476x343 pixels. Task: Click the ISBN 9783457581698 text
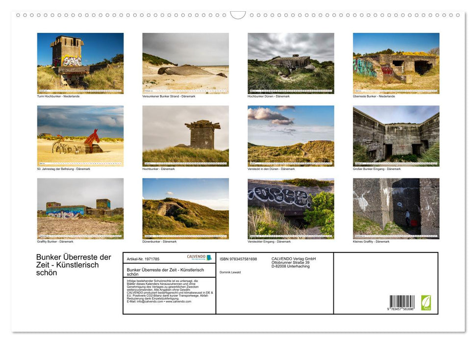coord(238,259)
